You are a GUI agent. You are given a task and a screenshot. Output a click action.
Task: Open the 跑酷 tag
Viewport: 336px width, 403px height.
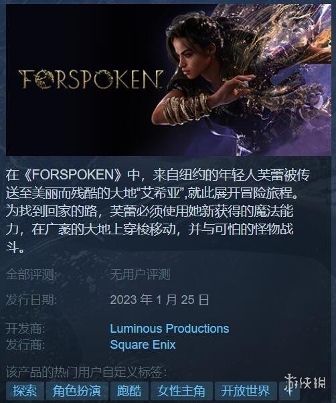[x=129, y=391]
